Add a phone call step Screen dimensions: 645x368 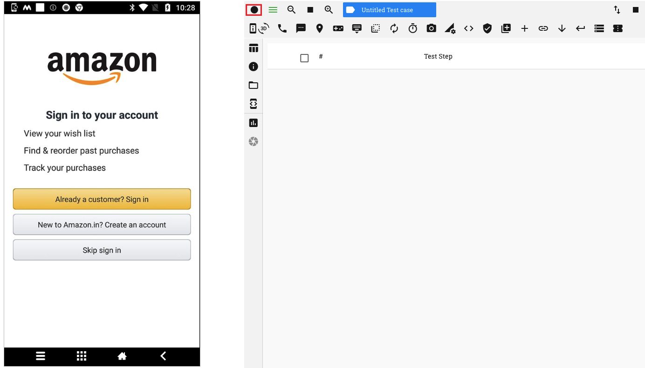282,28
